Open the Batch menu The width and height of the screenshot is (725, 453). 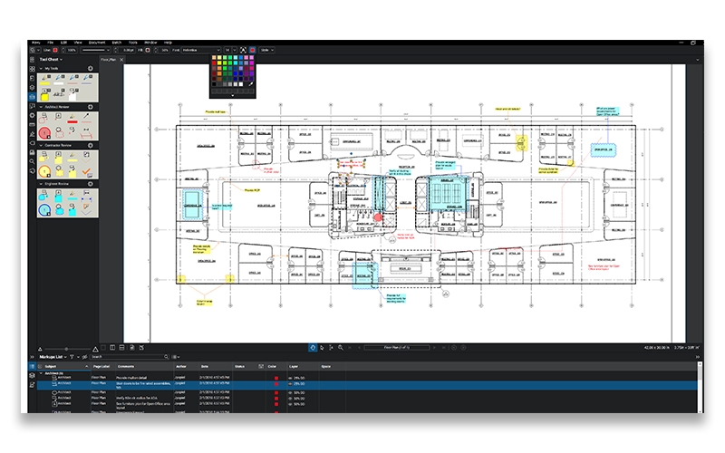(x=117, y=43)
